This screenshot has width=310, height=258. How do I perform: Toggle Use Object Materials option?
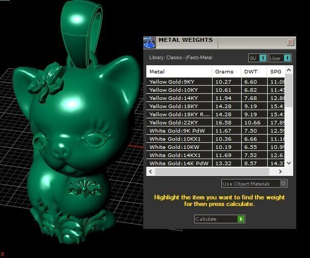[254, 184]
